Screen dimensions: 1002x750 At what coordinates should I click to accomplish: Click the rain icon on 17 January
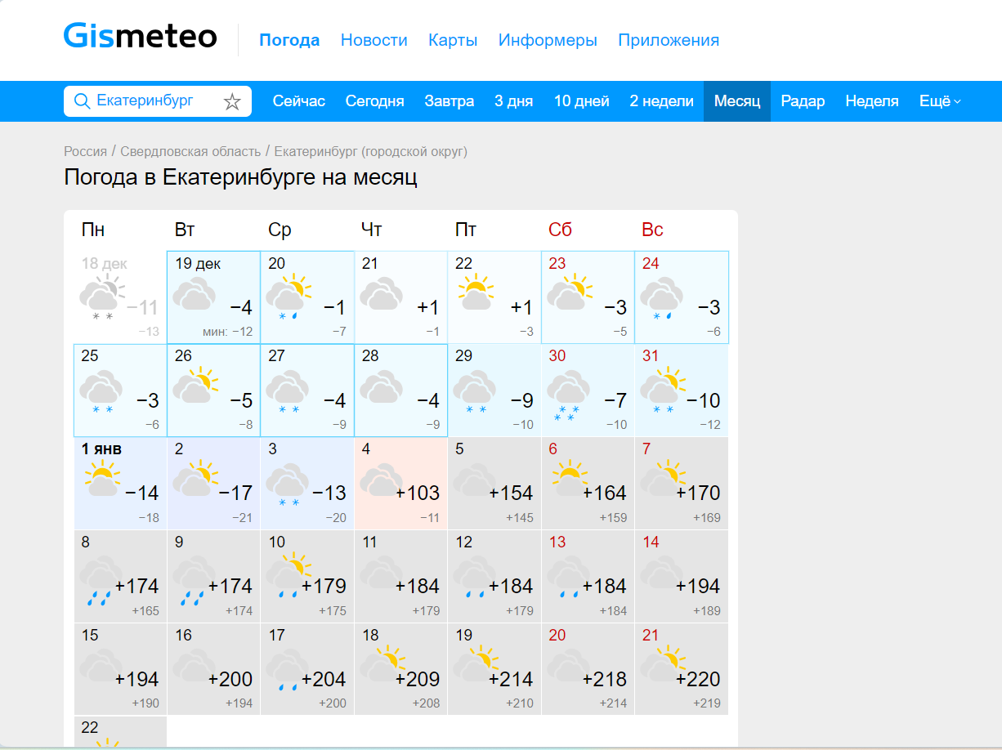click(287, 672)
